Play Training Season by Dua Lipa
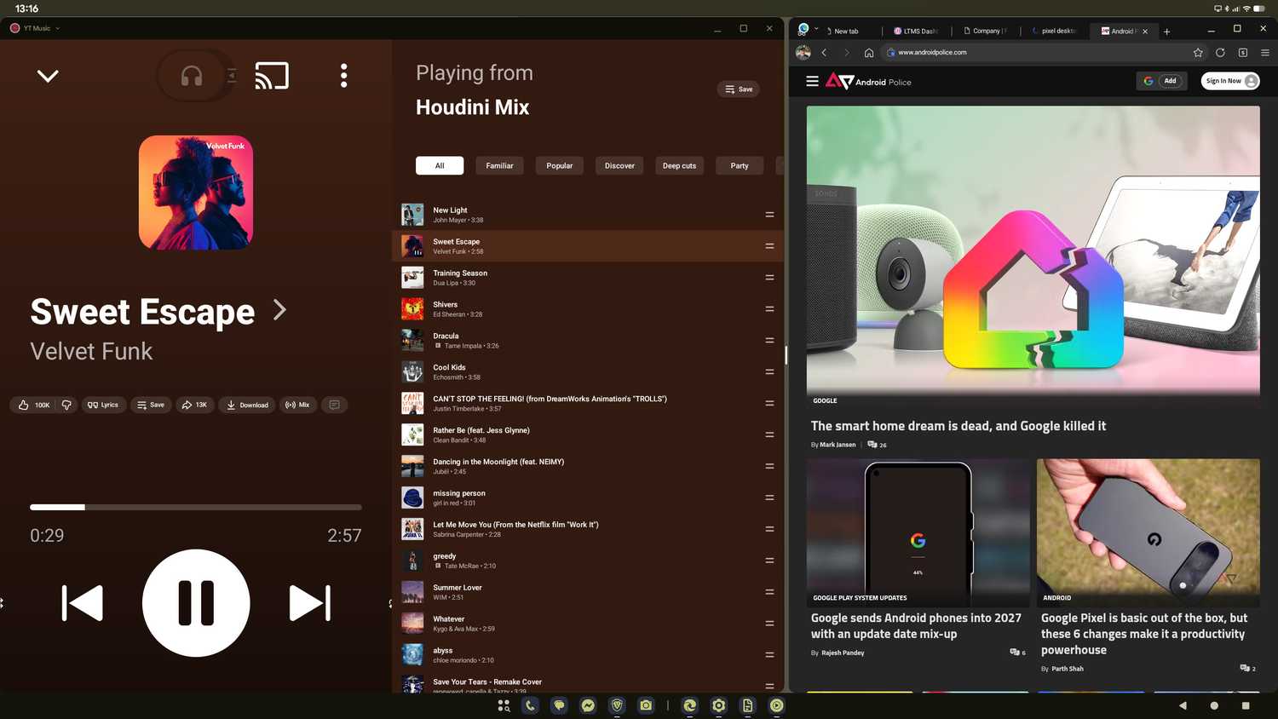 click(587, 278)
